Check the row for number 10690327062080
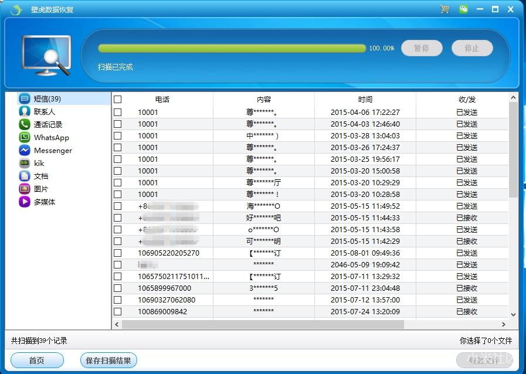Image resolution: width=526 pixels, height=374 pixels. click(x=117, y=300)
